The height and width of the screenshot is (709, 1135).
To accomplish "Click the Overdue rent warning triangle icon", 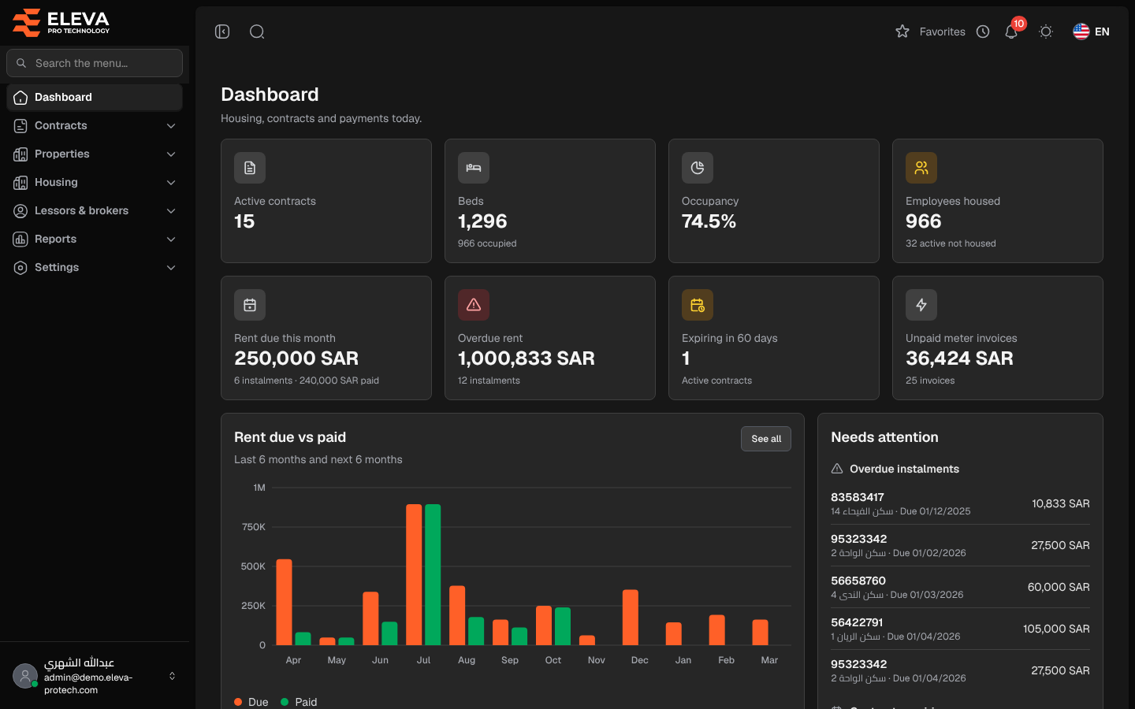I will coord(474,305).
